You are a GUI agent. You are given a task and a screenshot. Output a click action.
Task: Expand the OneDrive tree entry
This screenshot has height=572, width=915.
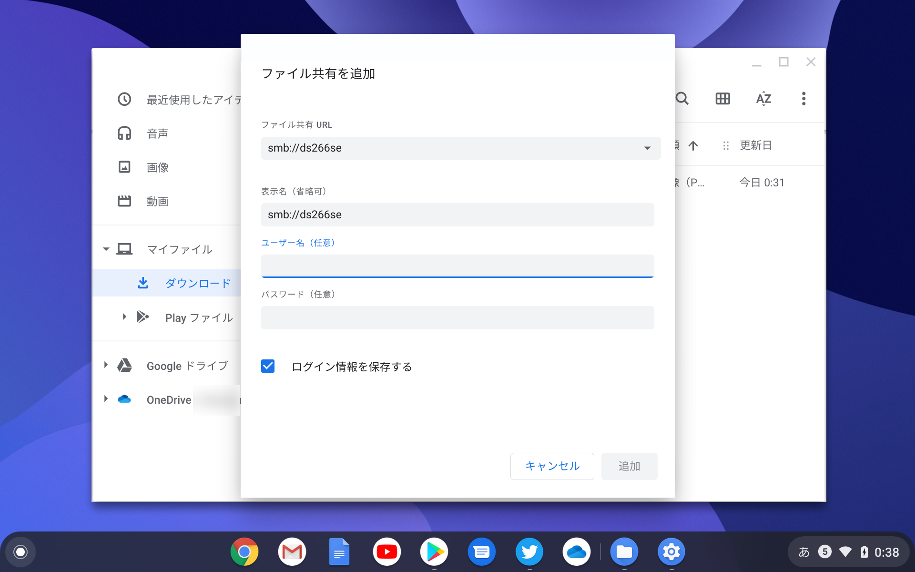(x=106, y=399)
